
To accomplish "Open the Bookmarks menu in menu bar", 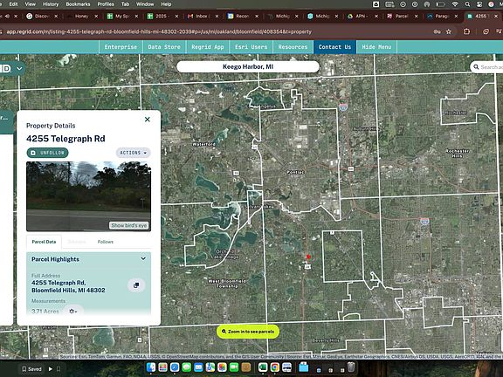I will pyautogui.click(x=78, y=4).
